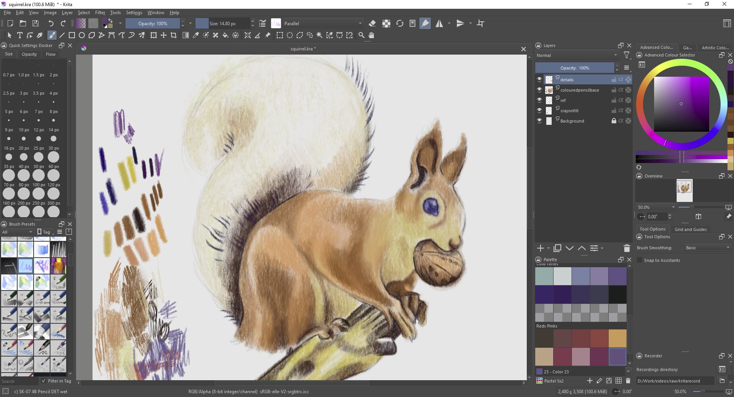This screenshot has height=397, width=734.
Task: Click the brush preset Search field
Action: click(x=19, y=381)
